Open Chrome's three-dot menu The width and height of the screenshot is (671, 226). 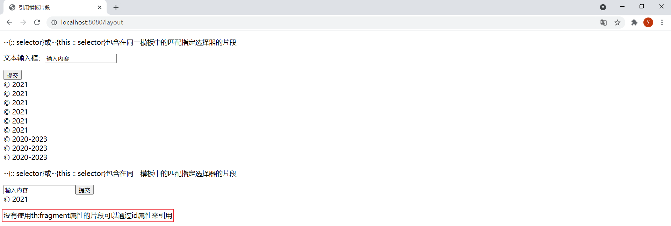662,22
